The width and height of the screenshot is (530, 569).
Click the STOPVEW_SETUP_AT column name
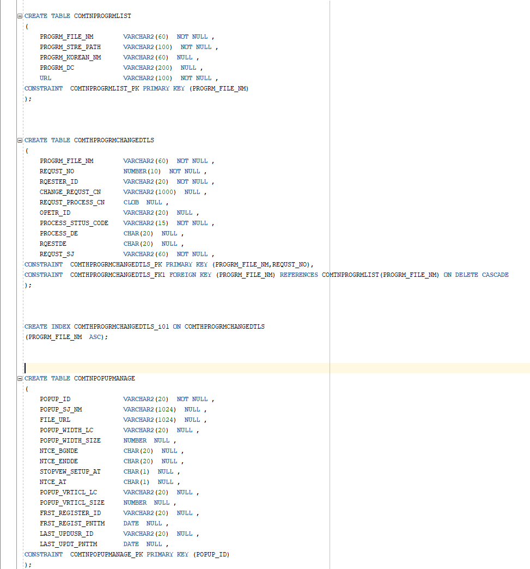pyautogui.click(x=70, y=471)
